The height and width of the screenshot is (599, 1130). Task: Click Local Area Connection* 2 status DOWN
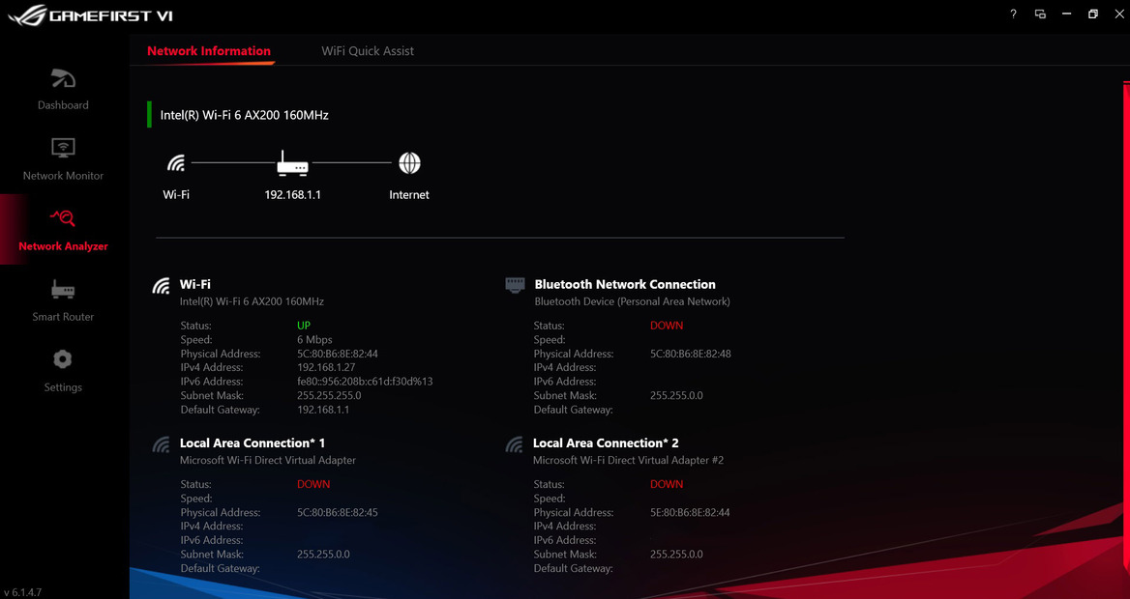point(667,485)
